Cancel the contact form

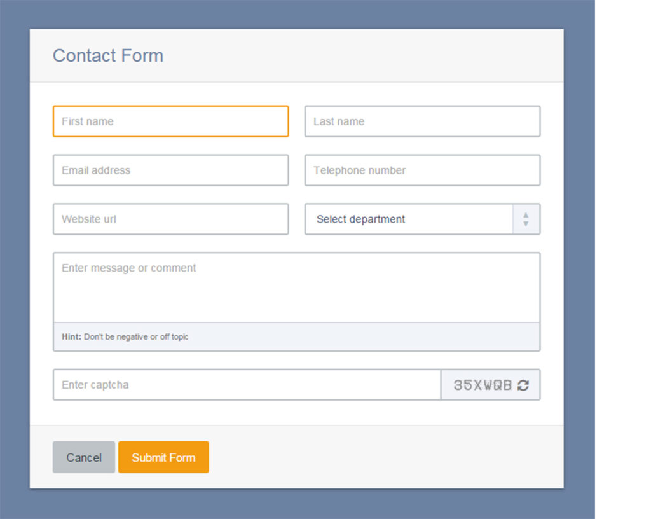(x=84, y=457)
